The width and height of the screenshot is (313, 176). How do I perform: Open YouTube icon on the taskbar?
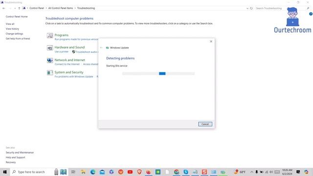(x=130, y=172)
